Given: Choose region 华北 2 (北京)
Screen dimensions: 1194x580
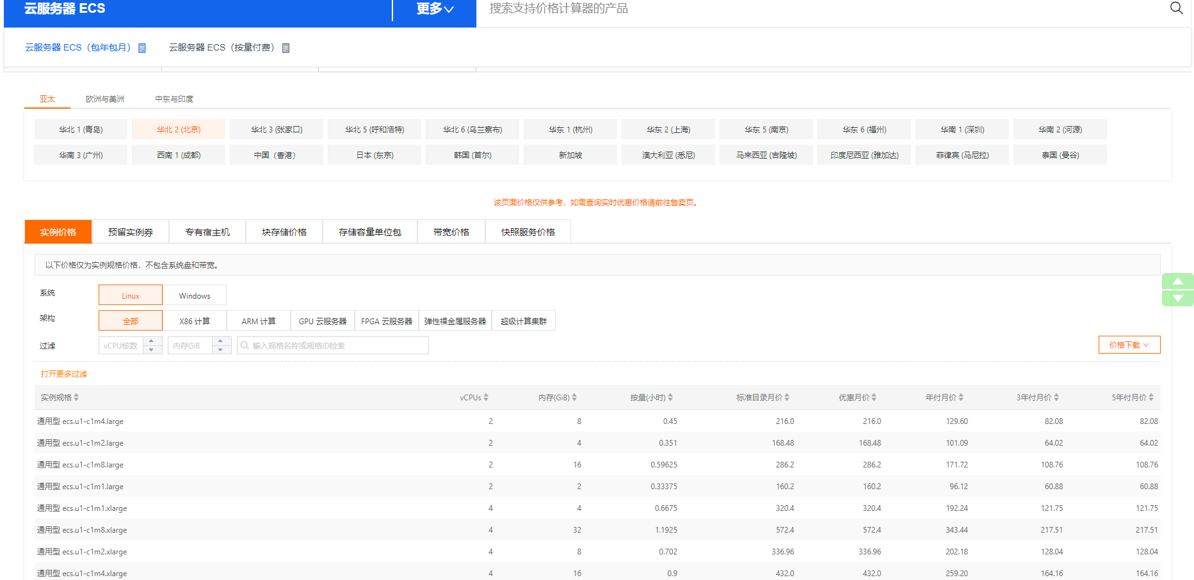Looking at the screenshot, I should (x=179, y=129).
